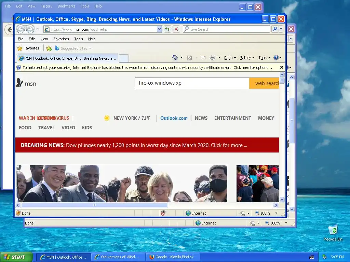
Task: Select the MSN Outlook Office tab
Action: click(x=68, y=58)
